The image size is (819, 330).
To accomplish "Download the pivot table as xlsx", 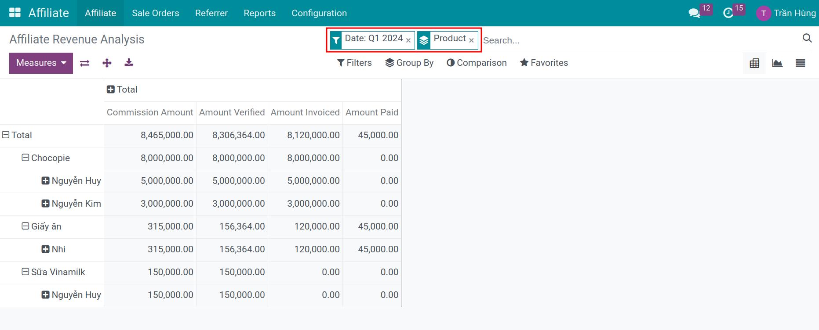I will tap(129, 63).
